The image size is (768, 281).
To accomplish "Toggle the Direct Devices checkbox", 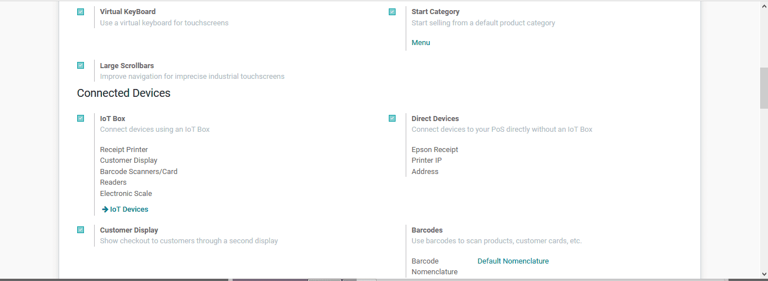I will click(x=392, y=118).
